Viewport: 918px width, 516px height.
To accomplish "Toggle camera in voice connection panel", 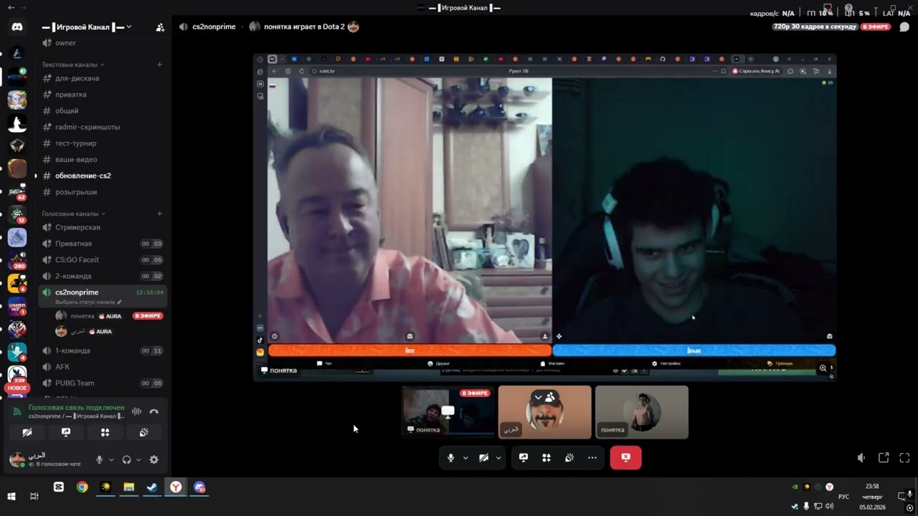I will 27,432.
